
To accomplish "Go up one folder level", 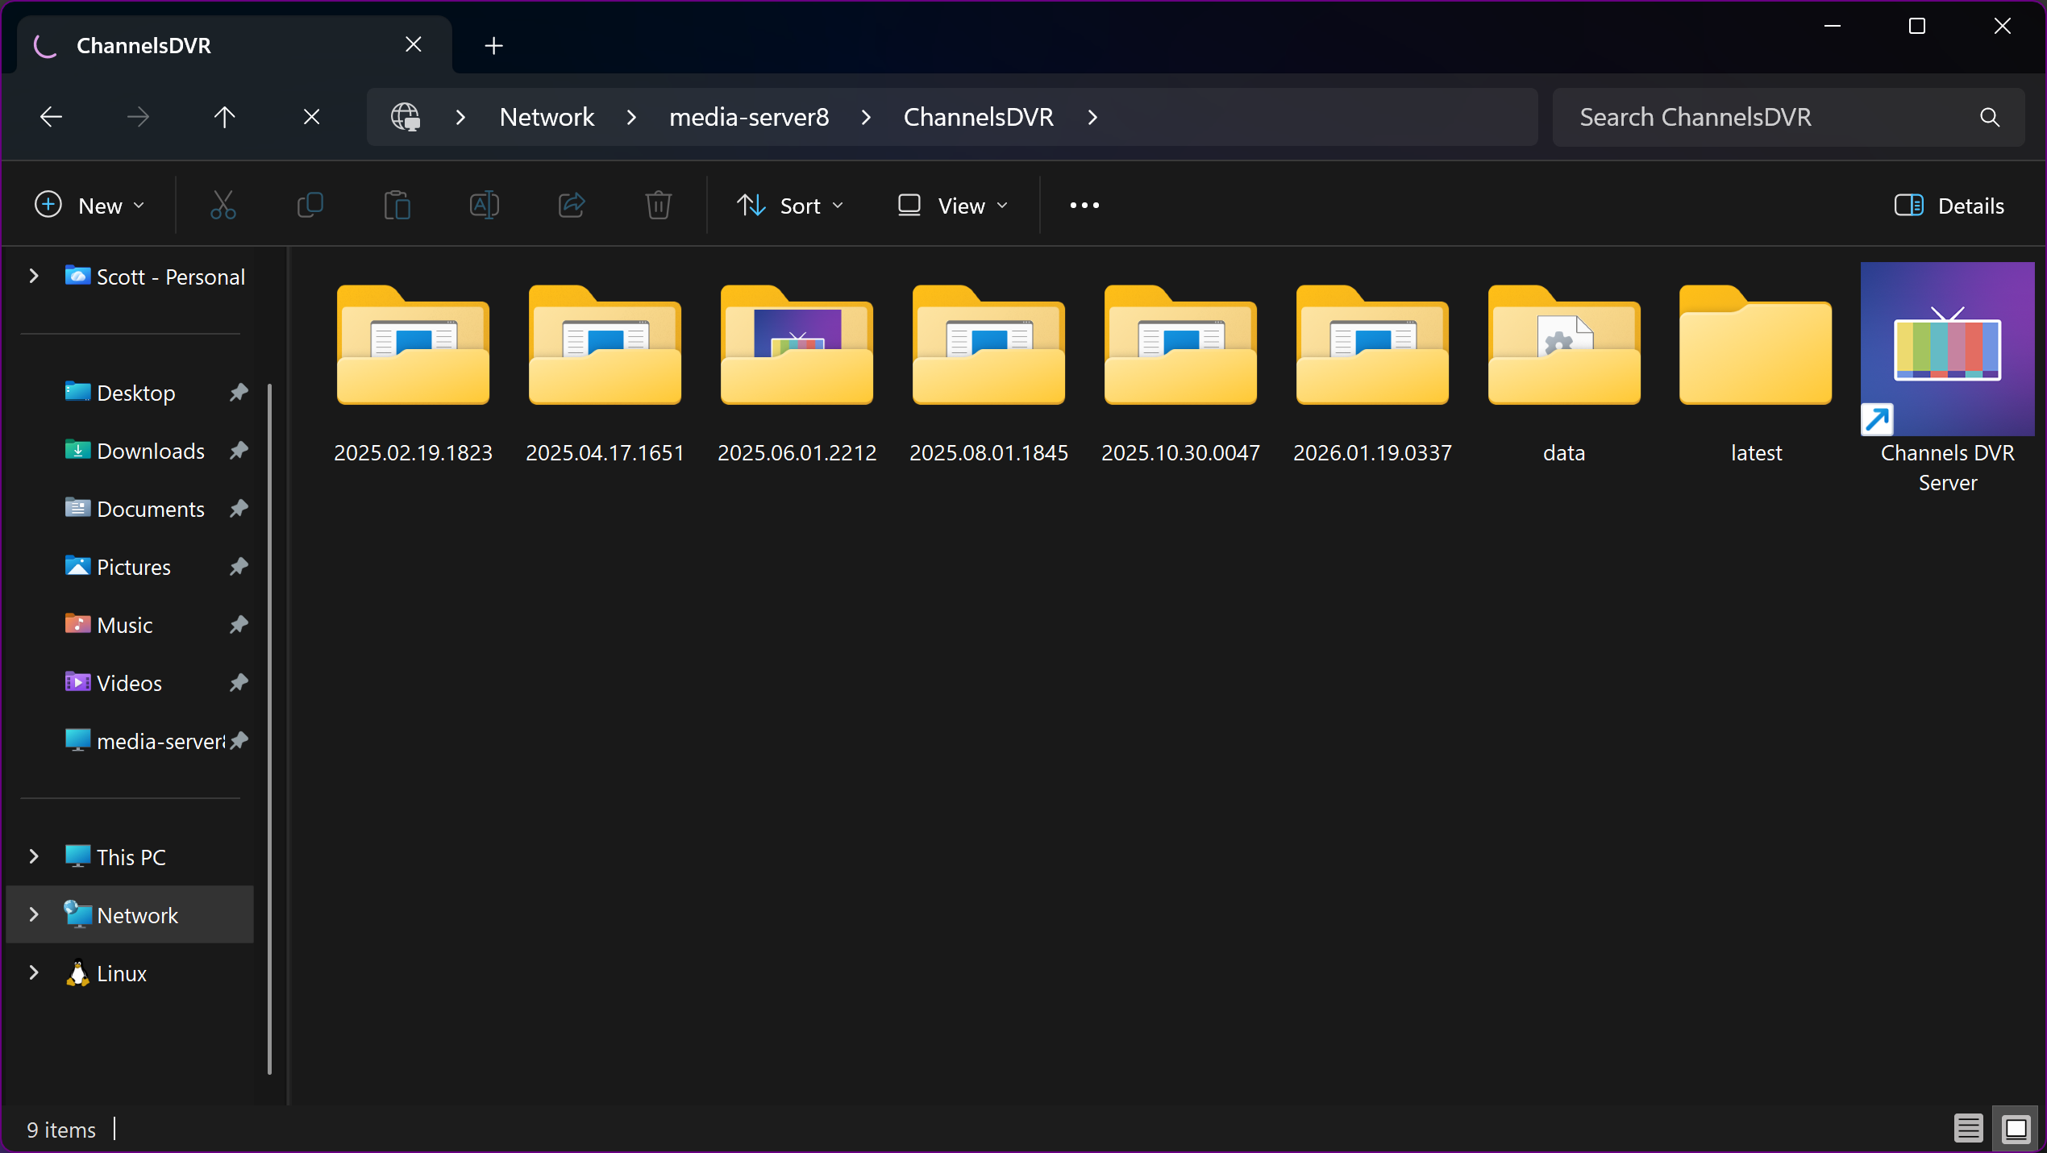I will click(x=224, y=118).
